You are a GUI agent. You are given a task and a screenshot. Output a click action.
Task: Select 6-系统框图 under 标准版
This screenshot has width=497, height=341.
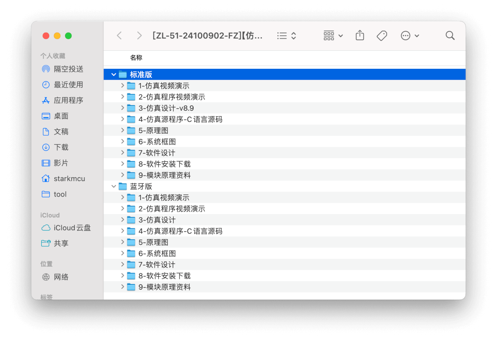(284, 141)
